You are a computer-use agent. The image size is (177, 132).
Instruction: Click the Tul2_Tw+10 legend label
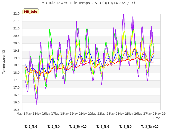[78, 127]
